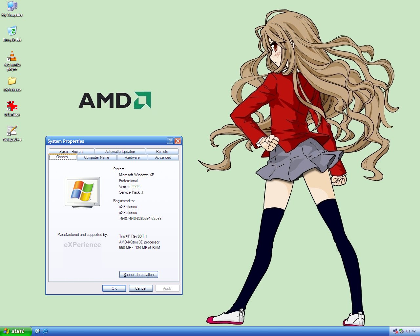This screenshot has width=420, height=336.
Task: Click the "550 MHz, 184 MB of RAM" text
Action: 139,248
